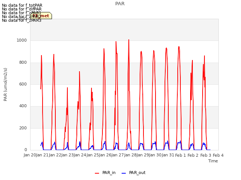Click the red PAR_in legend swatch
Viewport: 241px width, 180px height.
pos(97,173)
